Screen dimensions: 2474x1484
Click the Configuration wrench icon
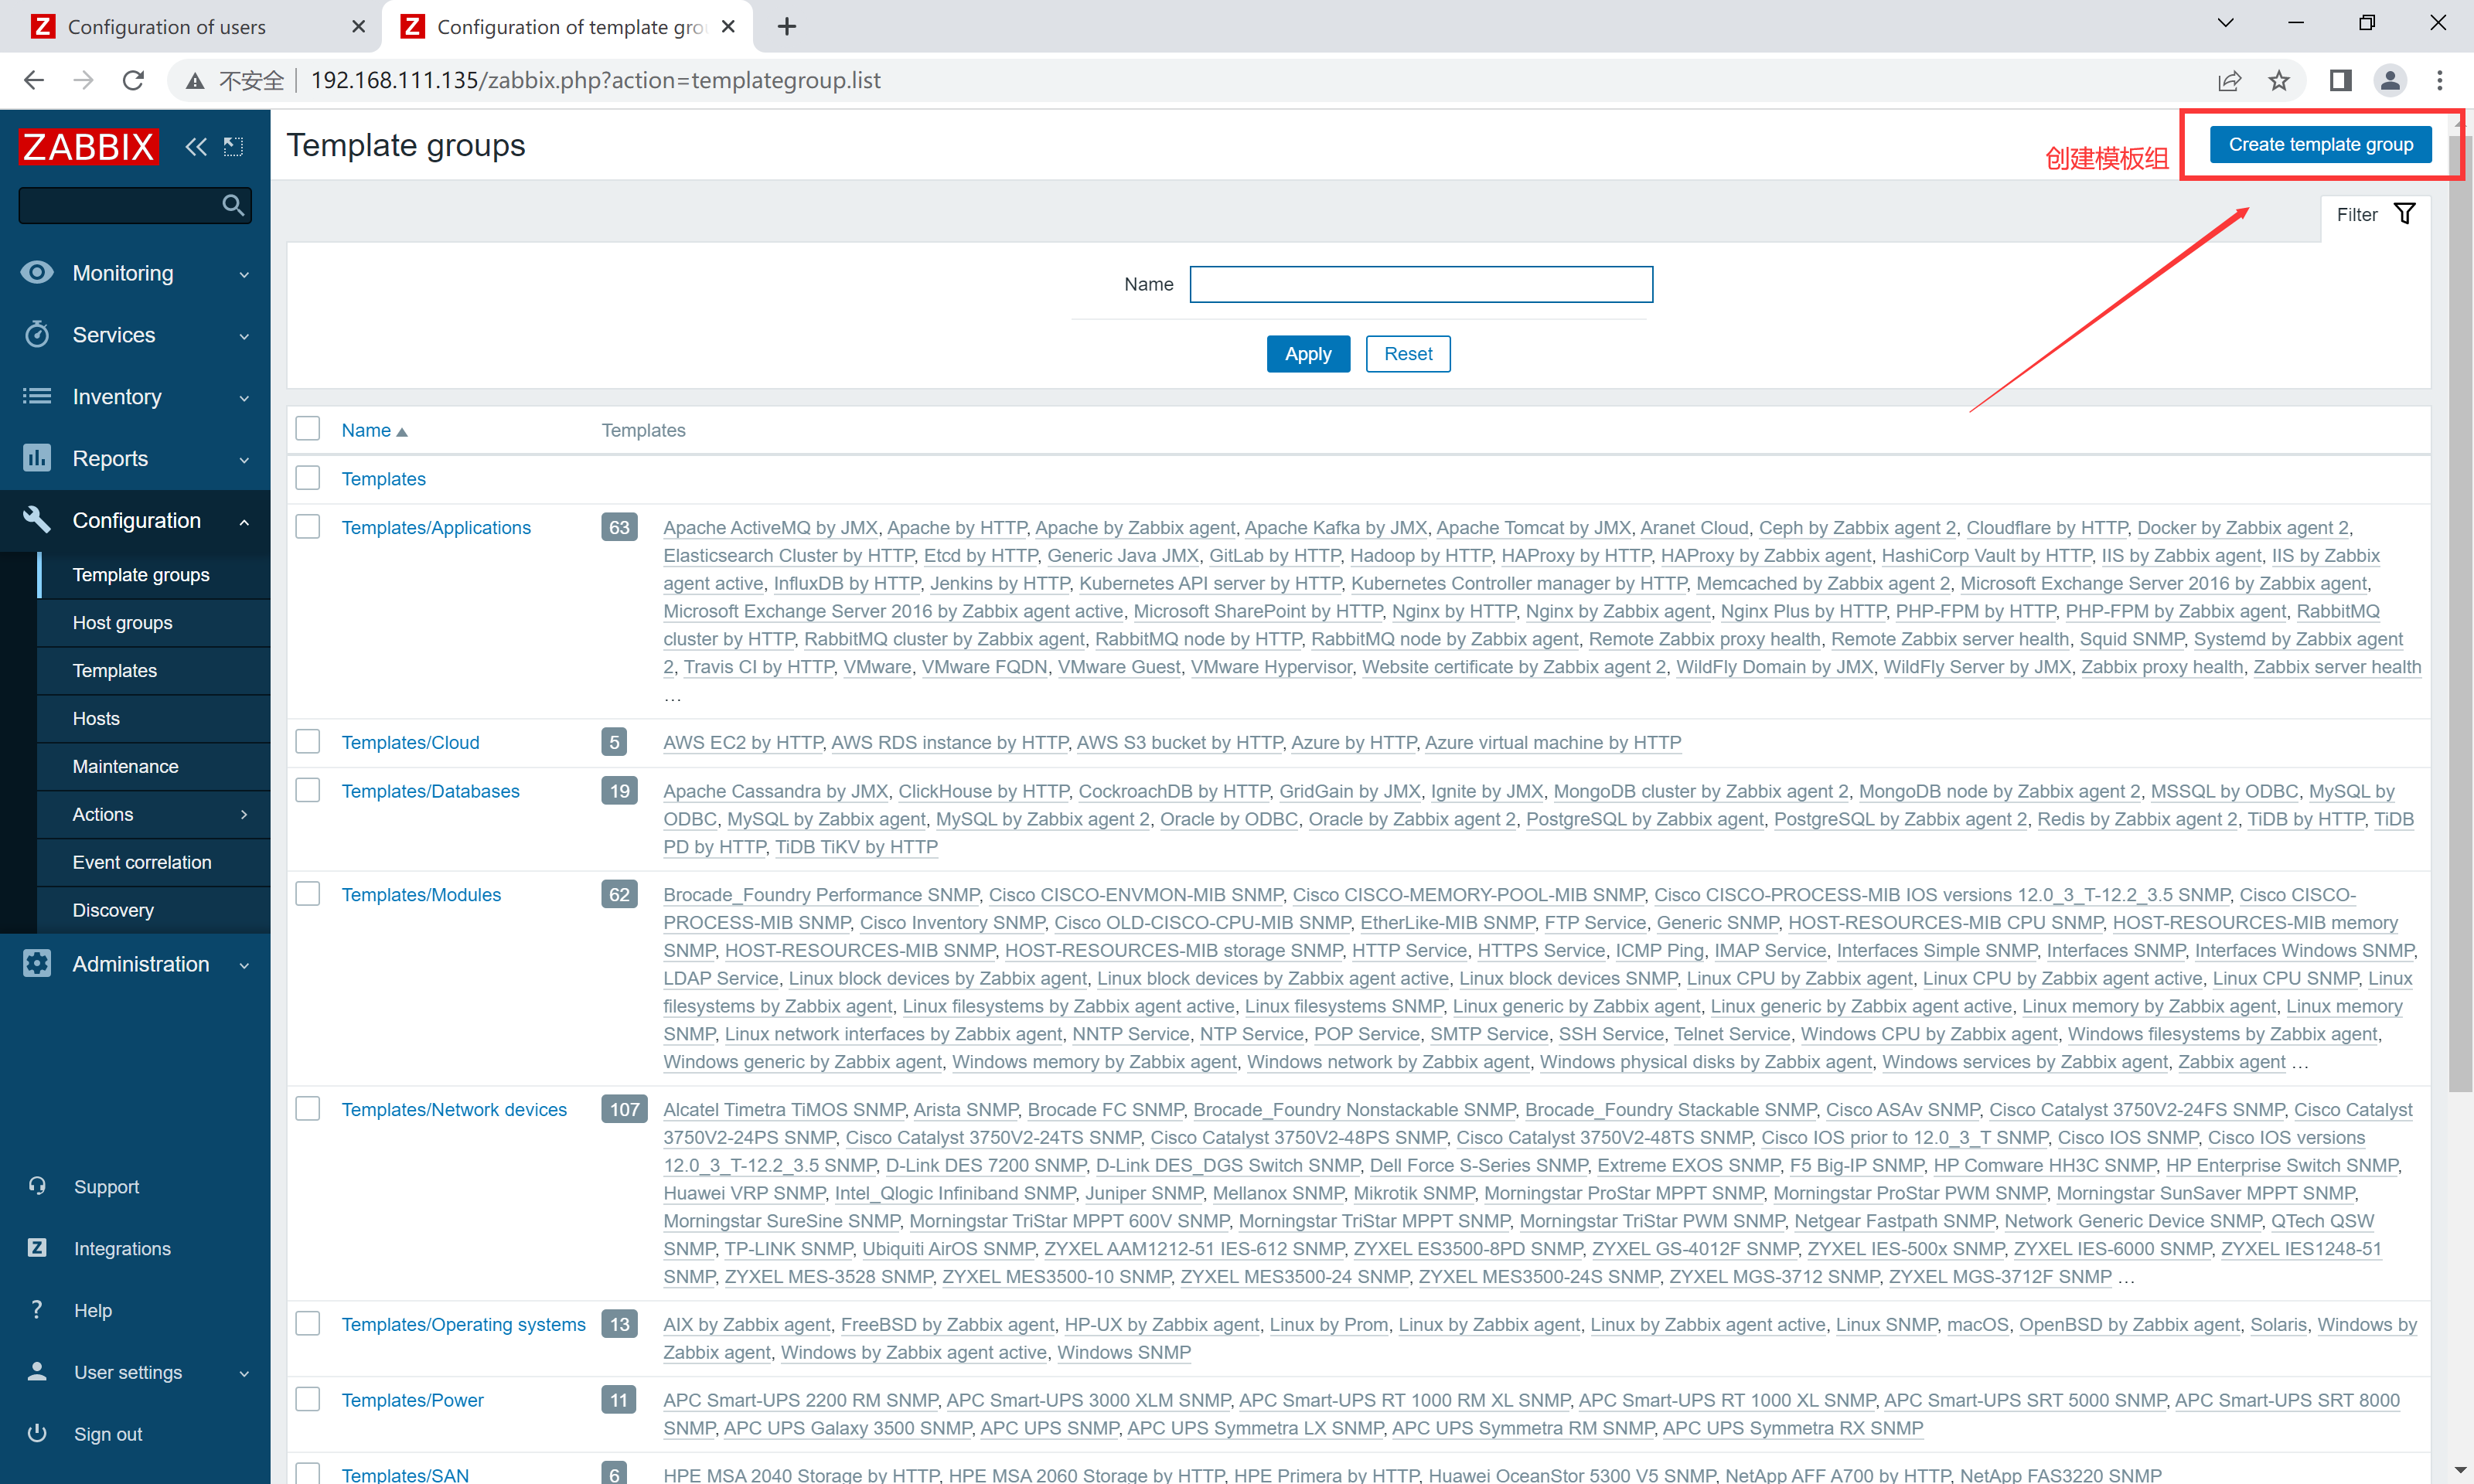click(x=37, y=519)
